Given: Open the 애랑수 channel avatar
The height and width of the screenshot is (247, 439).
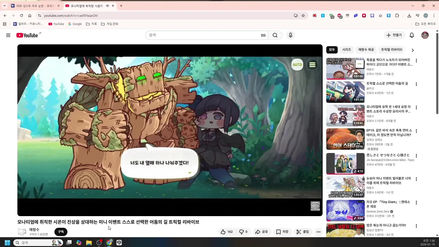Looking at the screenshot, I should click(x=22, y=232).
